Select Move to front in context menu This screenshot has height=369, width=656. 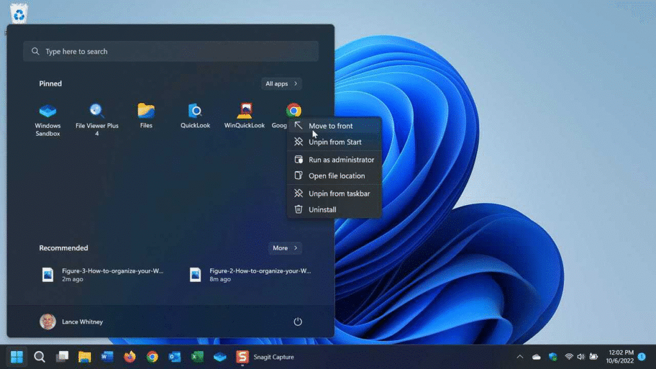(x=334, y=126)
